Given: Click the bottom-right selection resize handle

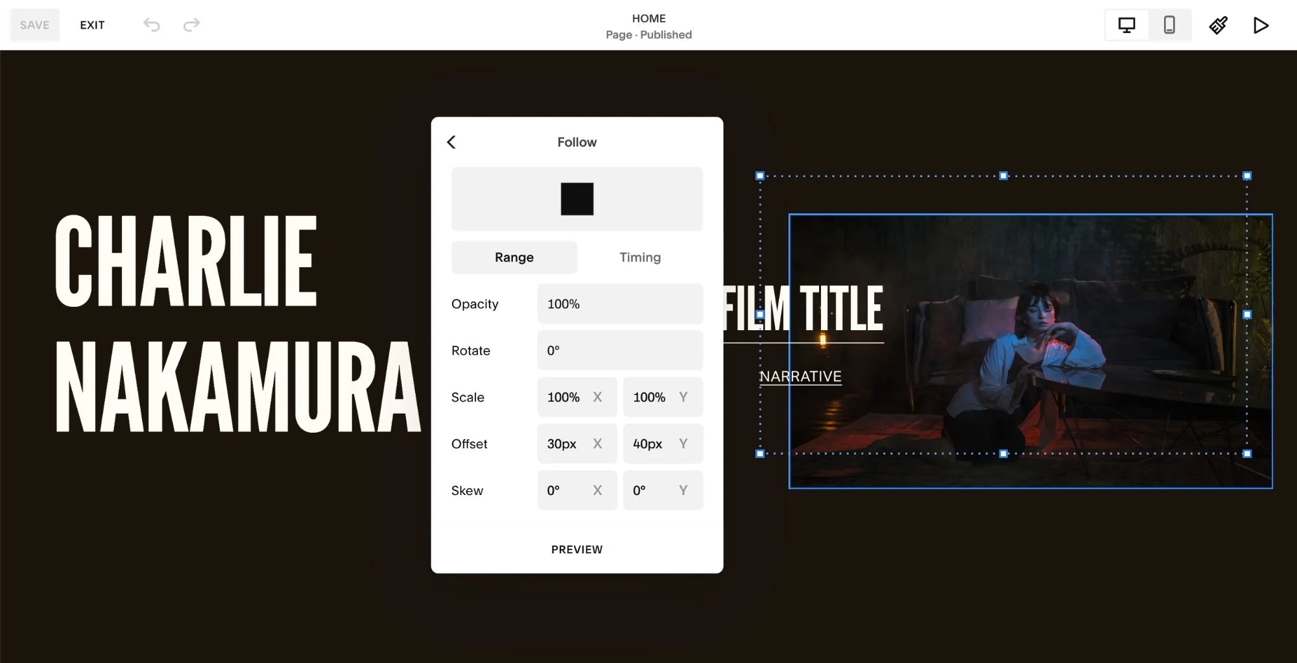Looking at the screenshot, I should click(x=1247, y=453).
